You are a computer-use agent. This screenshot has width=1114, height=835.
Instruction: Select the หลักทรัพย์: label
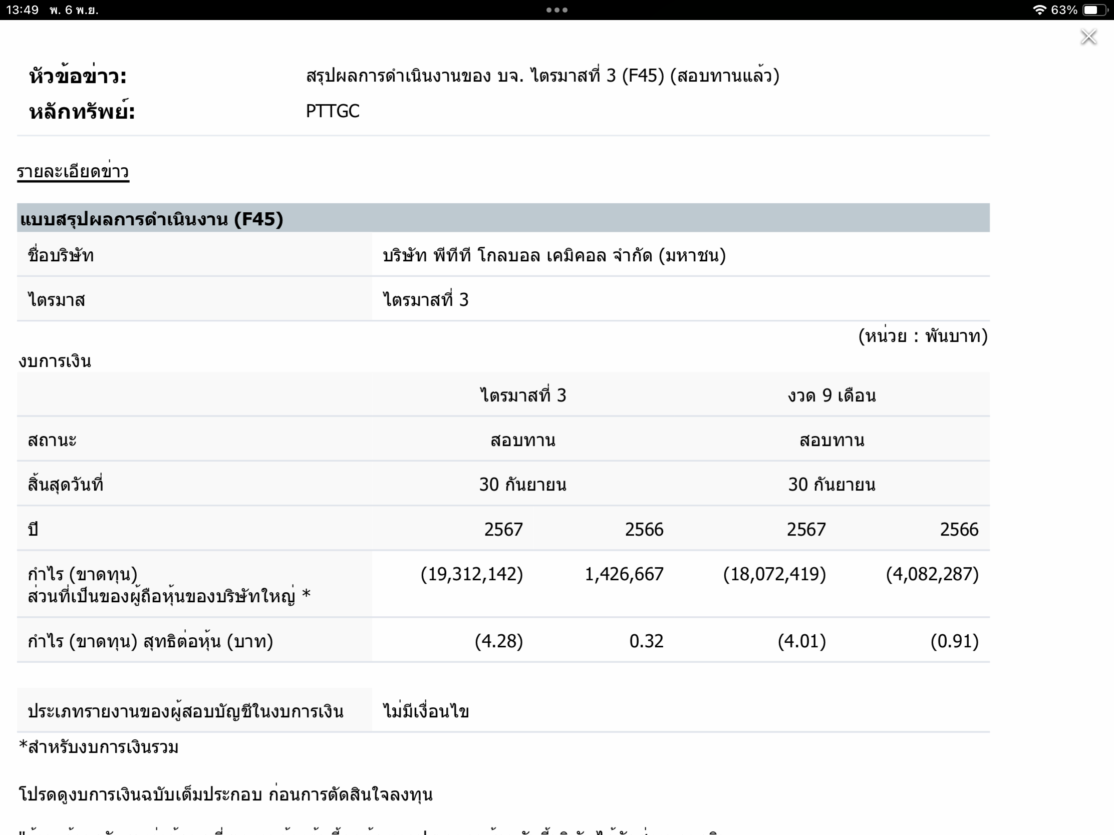[x=82, y=111]
